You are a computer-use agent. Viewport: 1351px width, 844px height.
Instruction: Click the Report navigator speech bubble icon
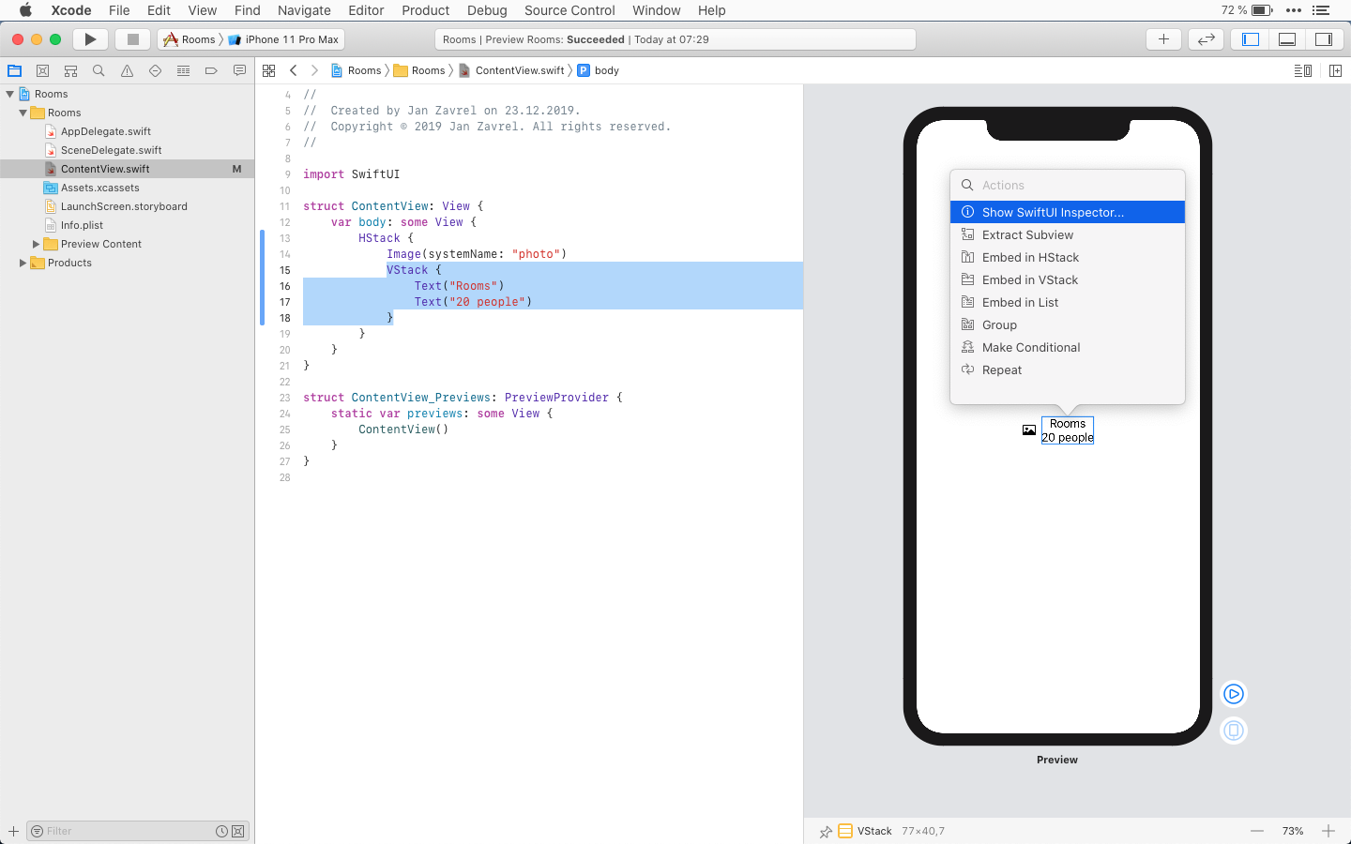[239, 70]
